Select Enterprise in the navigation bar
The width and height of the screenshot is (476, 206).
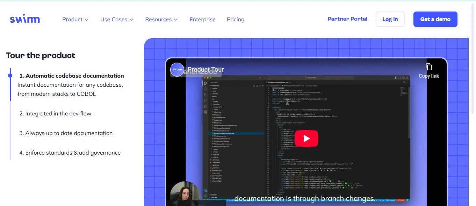click(203, 20)
